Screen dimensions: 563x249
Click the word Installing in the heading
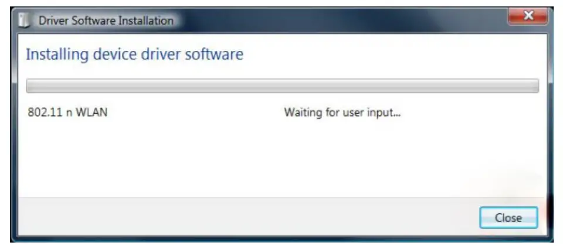[x=57, y=55]
